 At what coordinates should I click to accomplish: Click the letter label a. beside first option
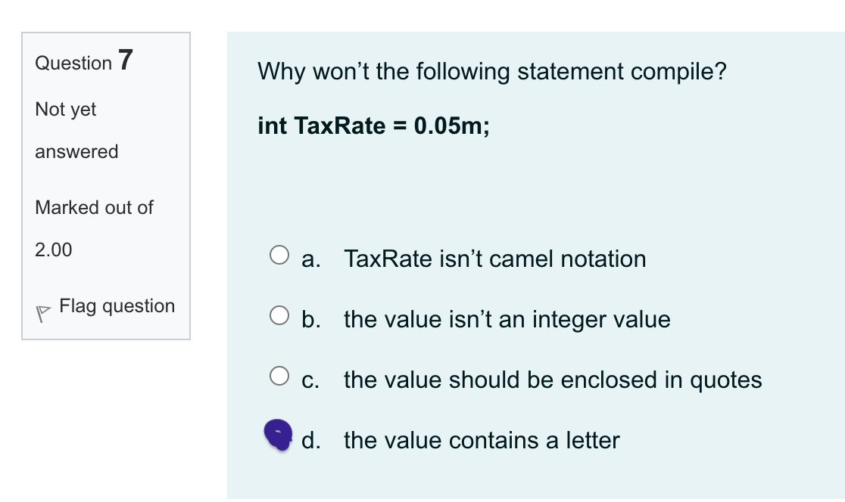311,260
